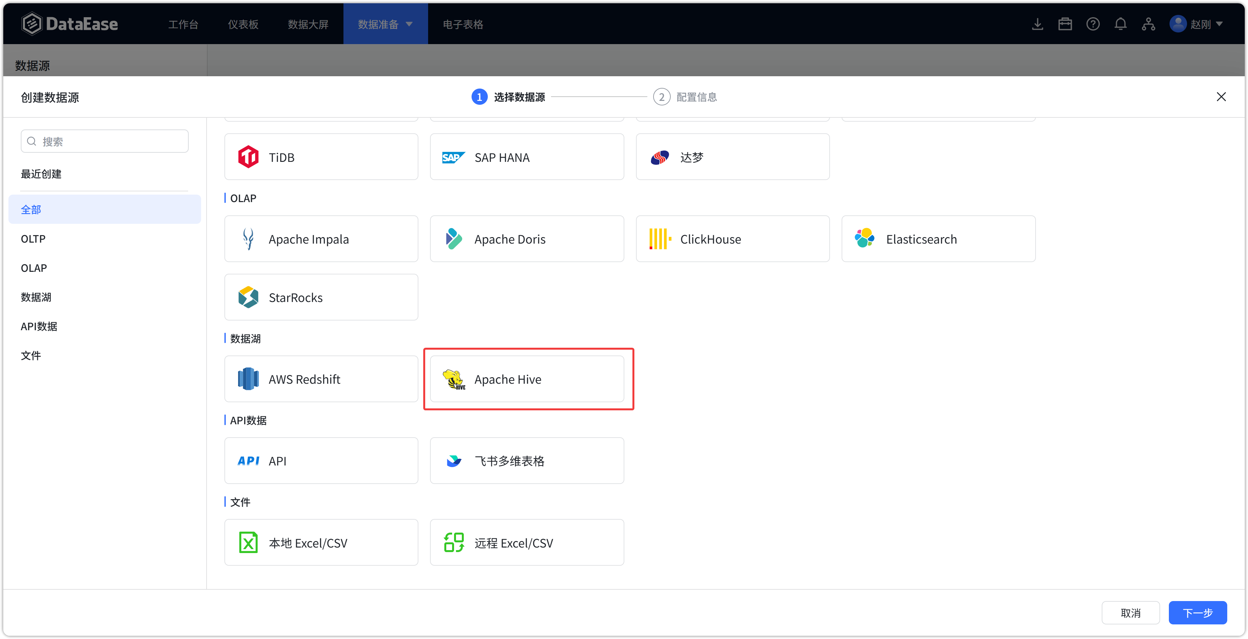Click the 飞书多维表格 logo icon
The width and height of the screenshot is (1248, 639).
(x=454, y=461)
